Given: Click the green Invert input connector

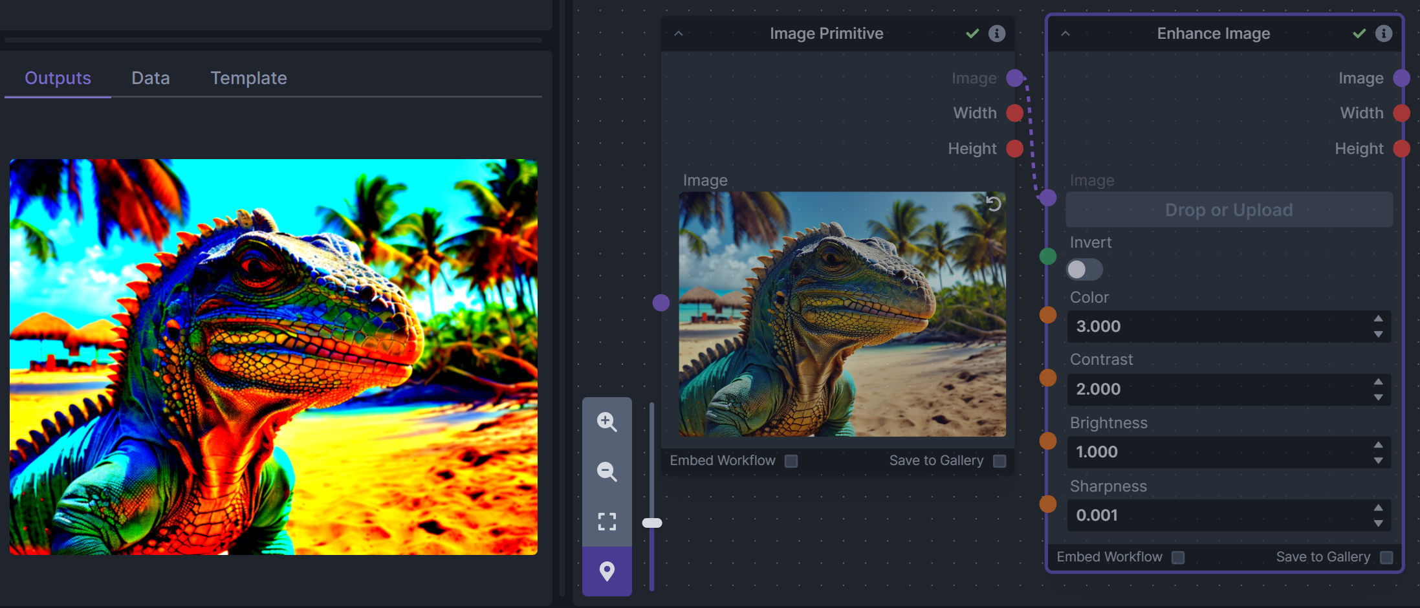Looking at the screenshot, I should (x=1048, y=256).
